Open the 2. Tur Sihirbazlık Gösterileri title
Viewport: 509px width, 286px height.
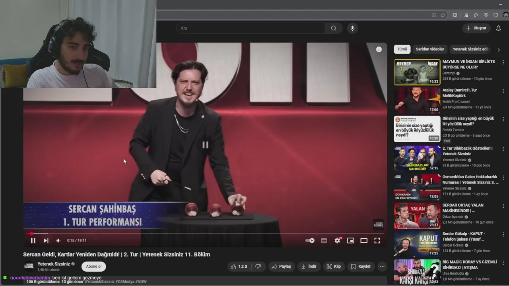point(467,151)
